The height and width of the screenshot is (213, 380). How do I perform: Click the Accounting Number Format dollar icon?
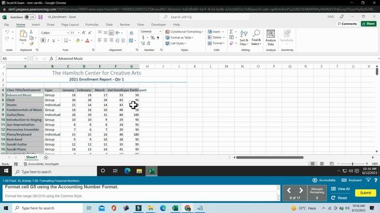pos(143,38)
